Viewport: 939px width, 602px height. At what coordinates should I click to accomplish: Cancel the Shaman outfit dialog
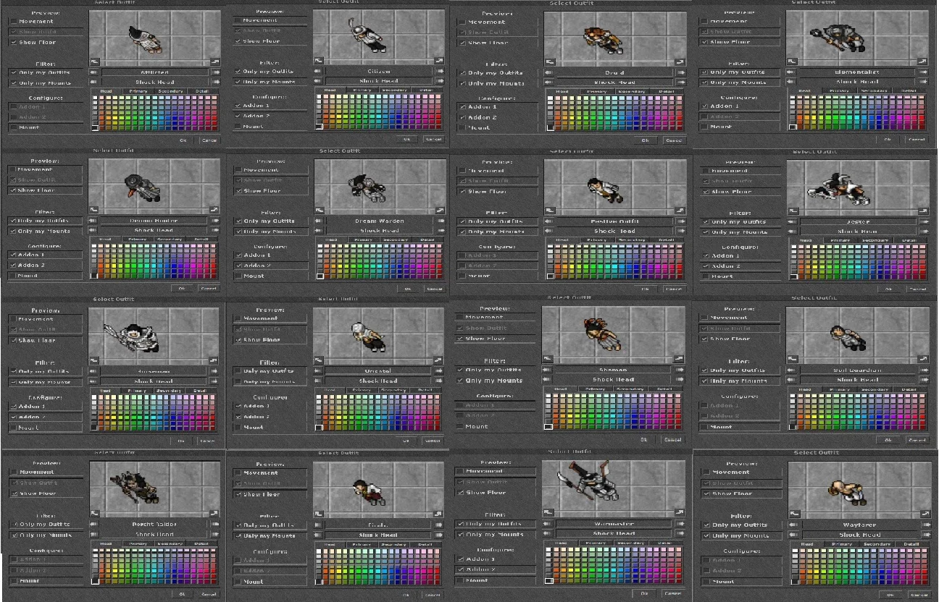pos(672,439)
